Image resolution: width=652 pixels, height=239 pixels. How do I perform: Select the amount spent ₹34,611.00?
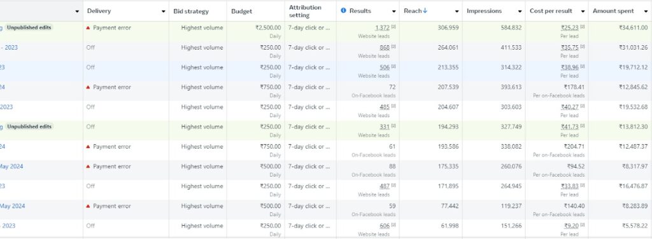pos(633,28)
